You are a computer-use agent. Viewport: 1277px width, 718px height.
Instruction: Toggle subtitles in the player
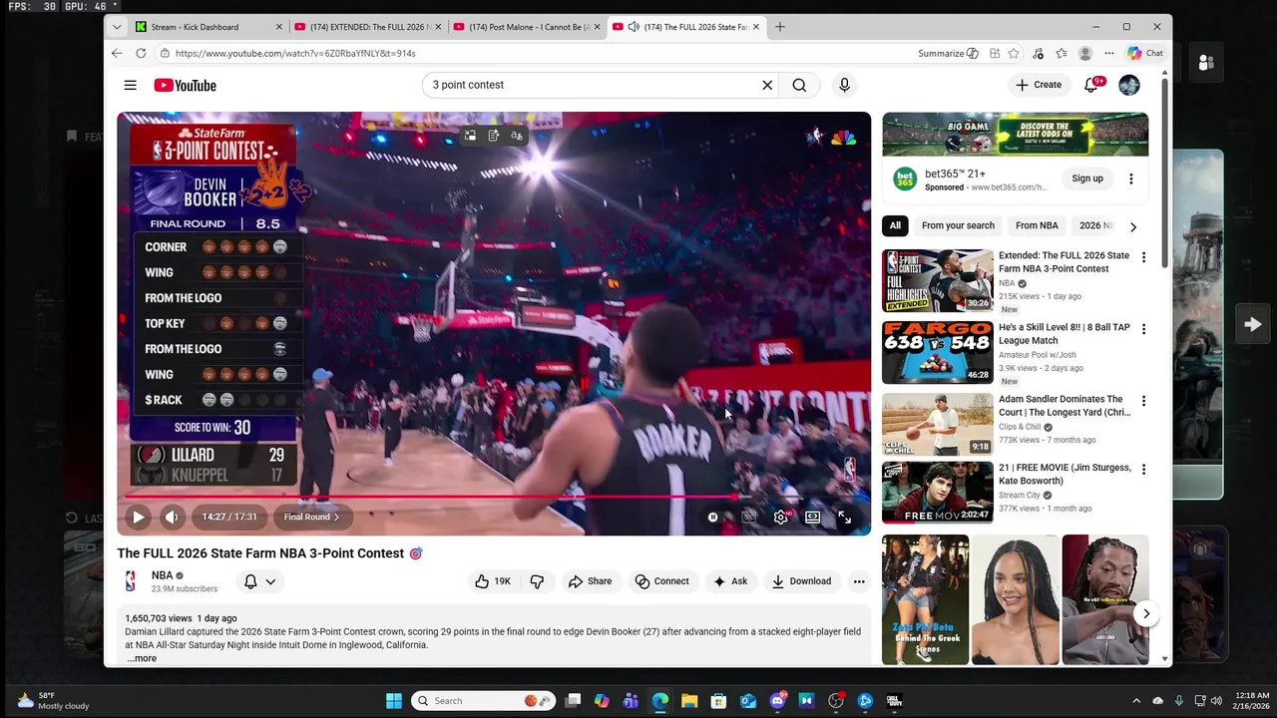point(749,517)
